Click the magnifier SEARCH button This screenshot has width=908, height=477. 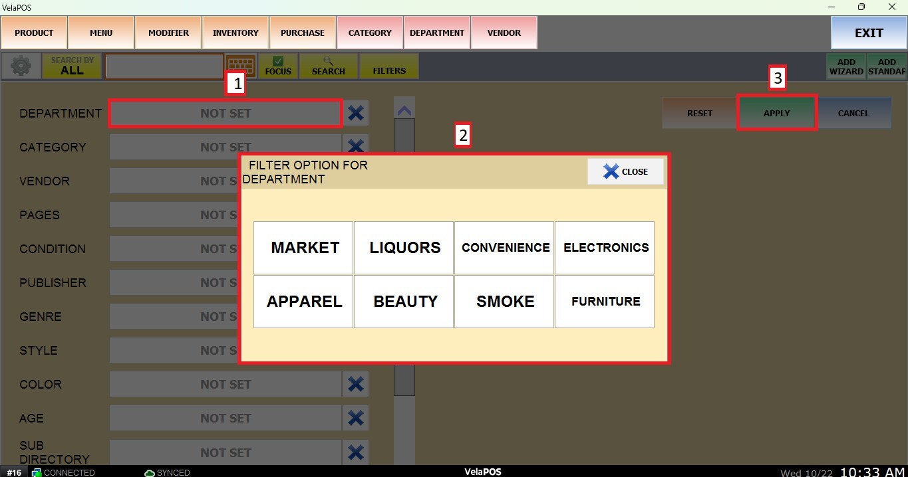(x=328, y=66)
